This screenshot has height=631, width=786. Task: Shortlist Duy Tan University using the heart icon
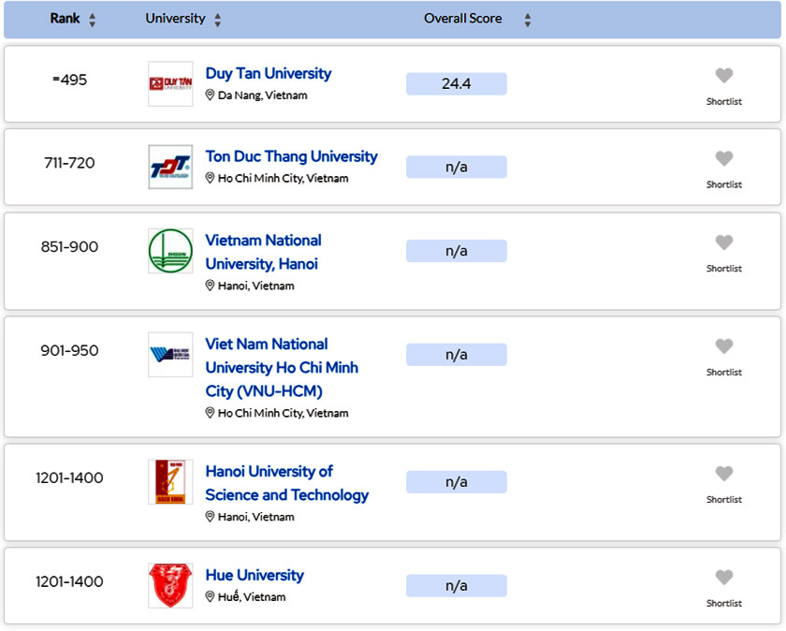724,77
